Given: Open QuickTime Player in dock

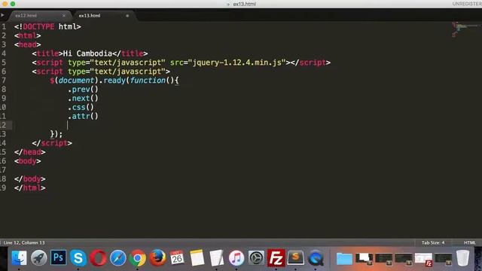Looking at the screenshot, I should click(x=316, y=257).
